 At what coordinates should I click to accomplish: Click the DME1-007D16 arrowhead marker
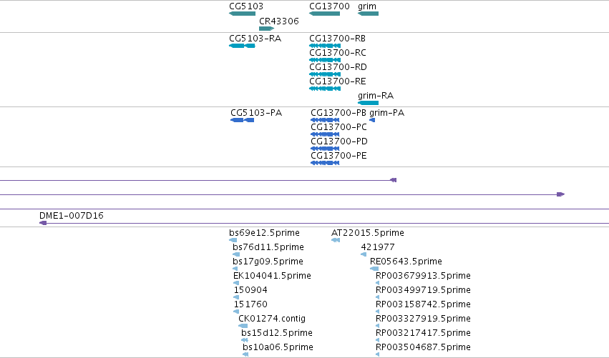click(43, 223)
